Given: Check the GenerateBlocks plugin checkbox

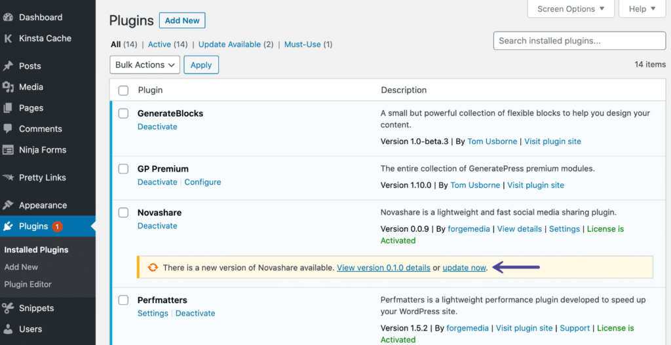Looking at the screenshot, I should [x=123, y=114].
